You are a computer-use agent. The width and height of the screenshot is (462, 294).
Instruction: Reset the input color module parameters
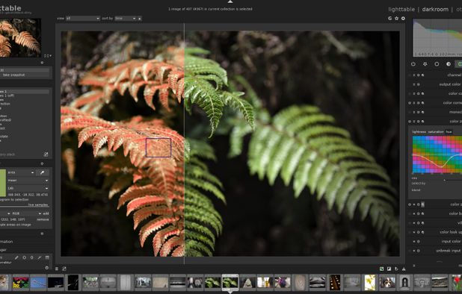(x=418, y=242)
